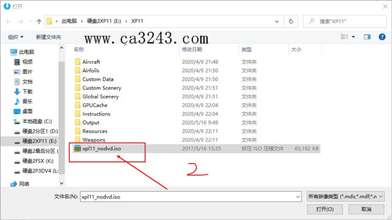Select the Custom Data folder icon

click(x=78, y=79)
